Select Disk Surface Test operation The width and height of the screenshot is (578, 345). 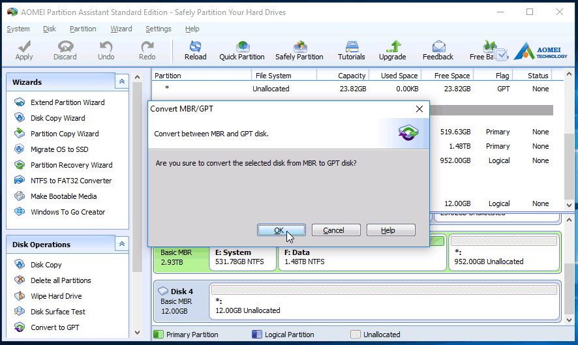pyautogui.click(x=58, y=312)
